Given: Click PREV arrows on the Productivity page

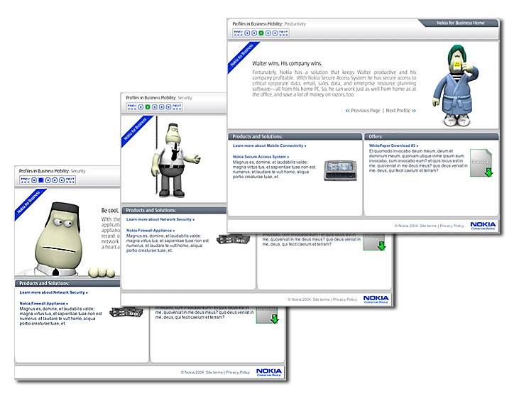Looking at the screenshot, I should pos(239,33).
